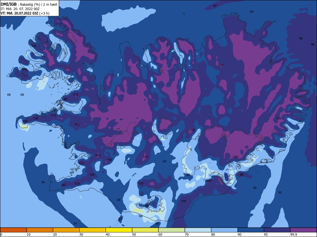Click the legend scale label '60'
Screen dimensions: 317x237
(160, 234)
